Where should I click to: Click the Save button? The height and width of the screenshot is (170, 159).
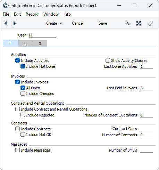pyautogui.click(x=103, y=23)
